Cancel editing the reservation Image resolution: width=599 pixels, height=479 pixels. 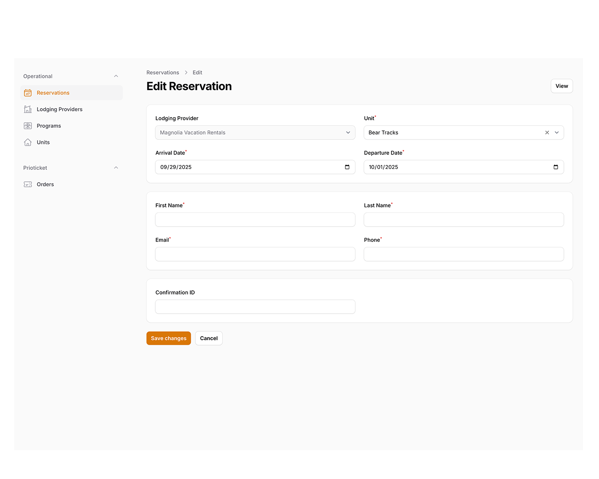(209, 338)
